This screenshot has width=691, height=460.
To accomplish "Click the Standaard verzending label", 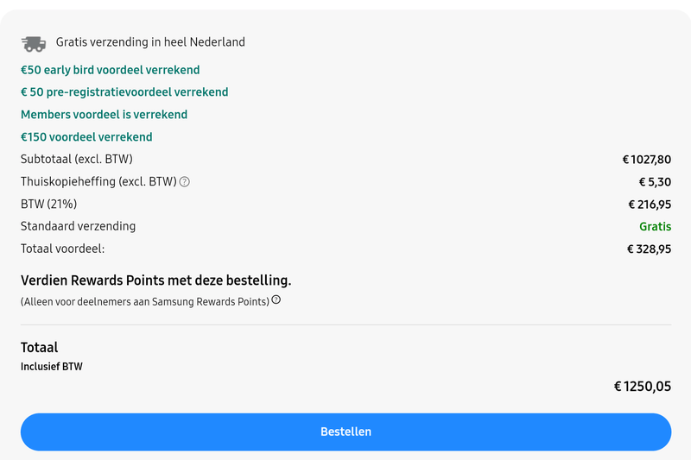I will [x=78, y=227].
